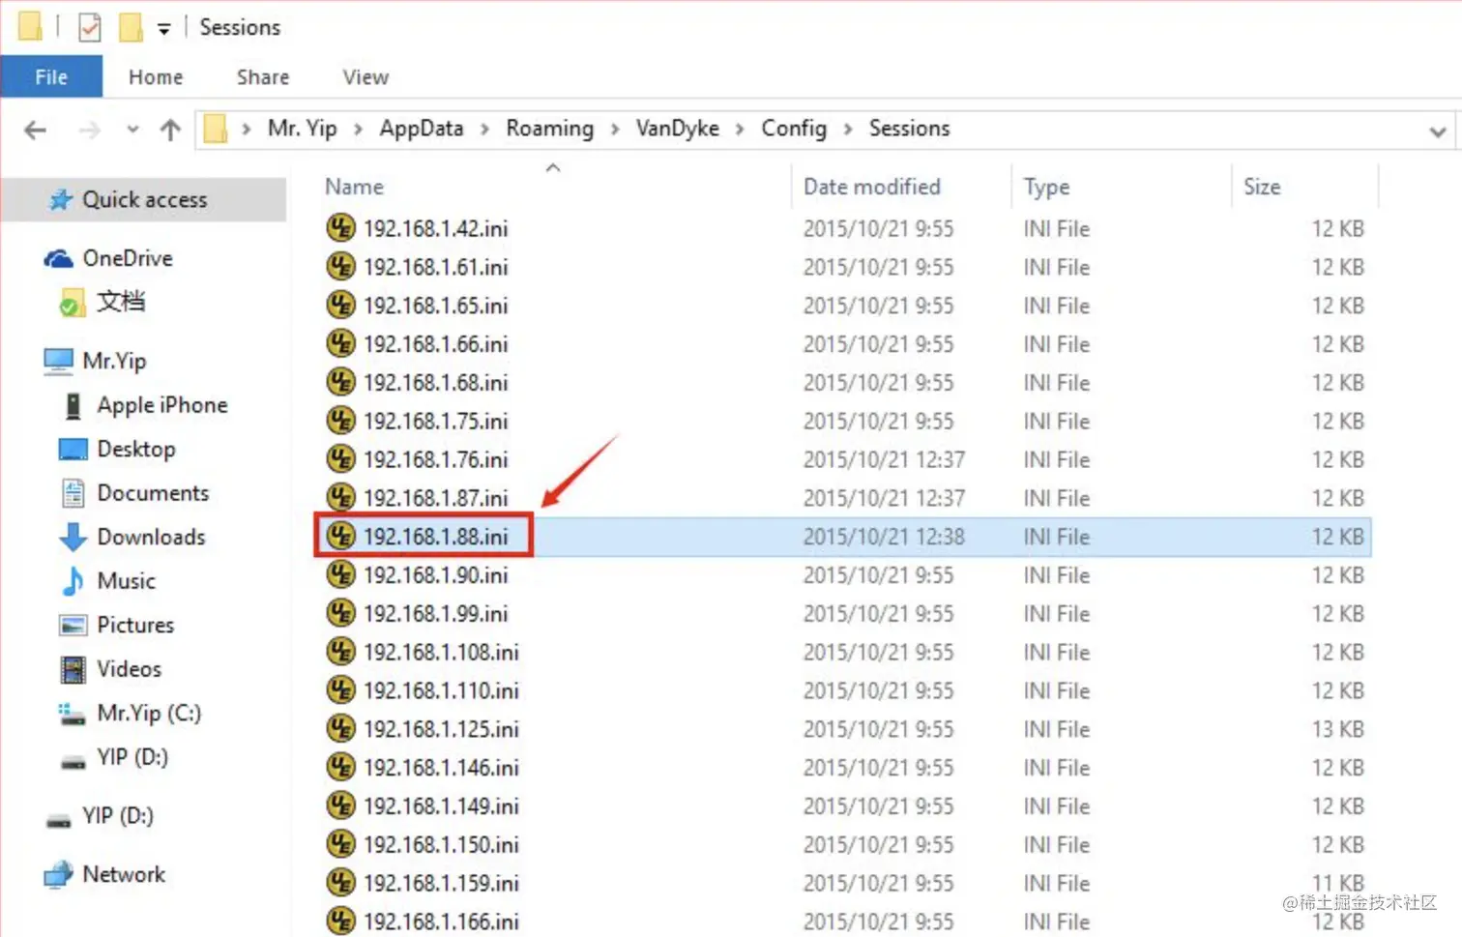The width and height of the screenshot is (1462, 937).
Task: Sort by Type column header
Action: (x=1046, y=188)
